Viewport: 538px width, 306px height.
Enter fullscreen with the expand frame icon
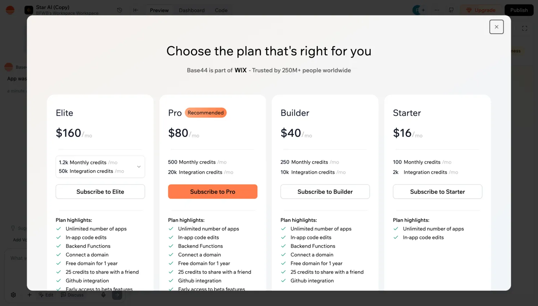[525, 28]
